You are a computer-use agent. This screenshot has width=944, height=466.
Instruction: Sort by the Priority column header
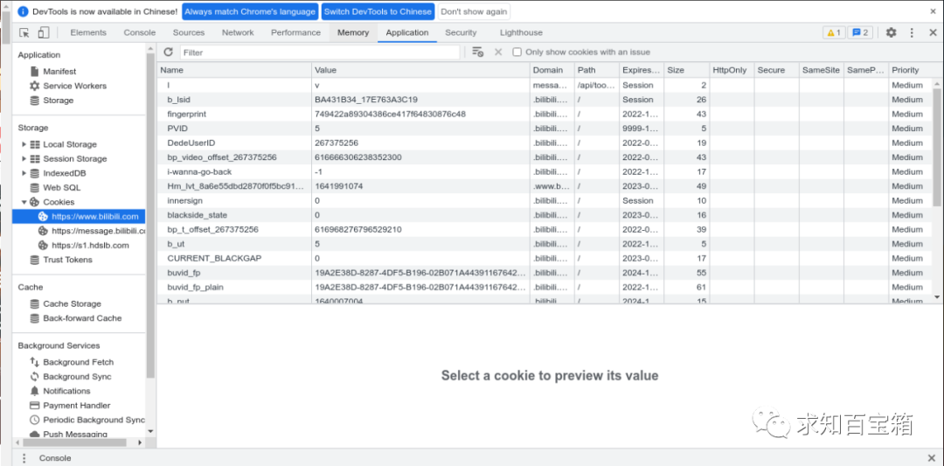pyautogui.click(x=916, y=70)
